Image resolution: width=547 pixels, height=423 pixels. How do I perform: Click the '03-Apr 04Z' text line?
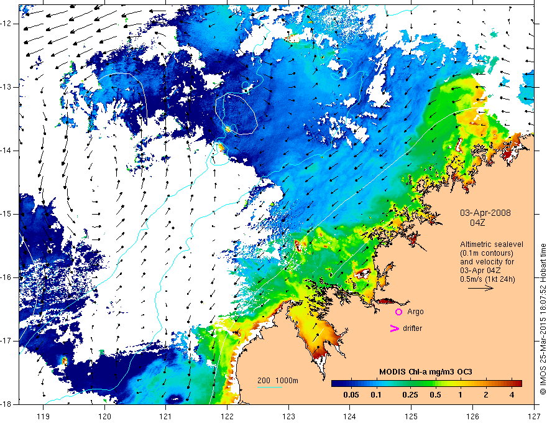[x=480, y=271]
